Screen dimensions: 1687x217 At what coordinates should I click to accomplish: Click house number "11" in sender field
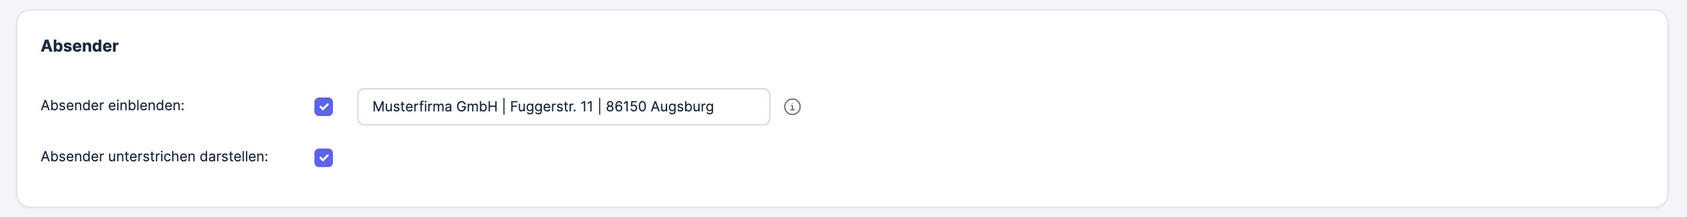pos(586,107)
